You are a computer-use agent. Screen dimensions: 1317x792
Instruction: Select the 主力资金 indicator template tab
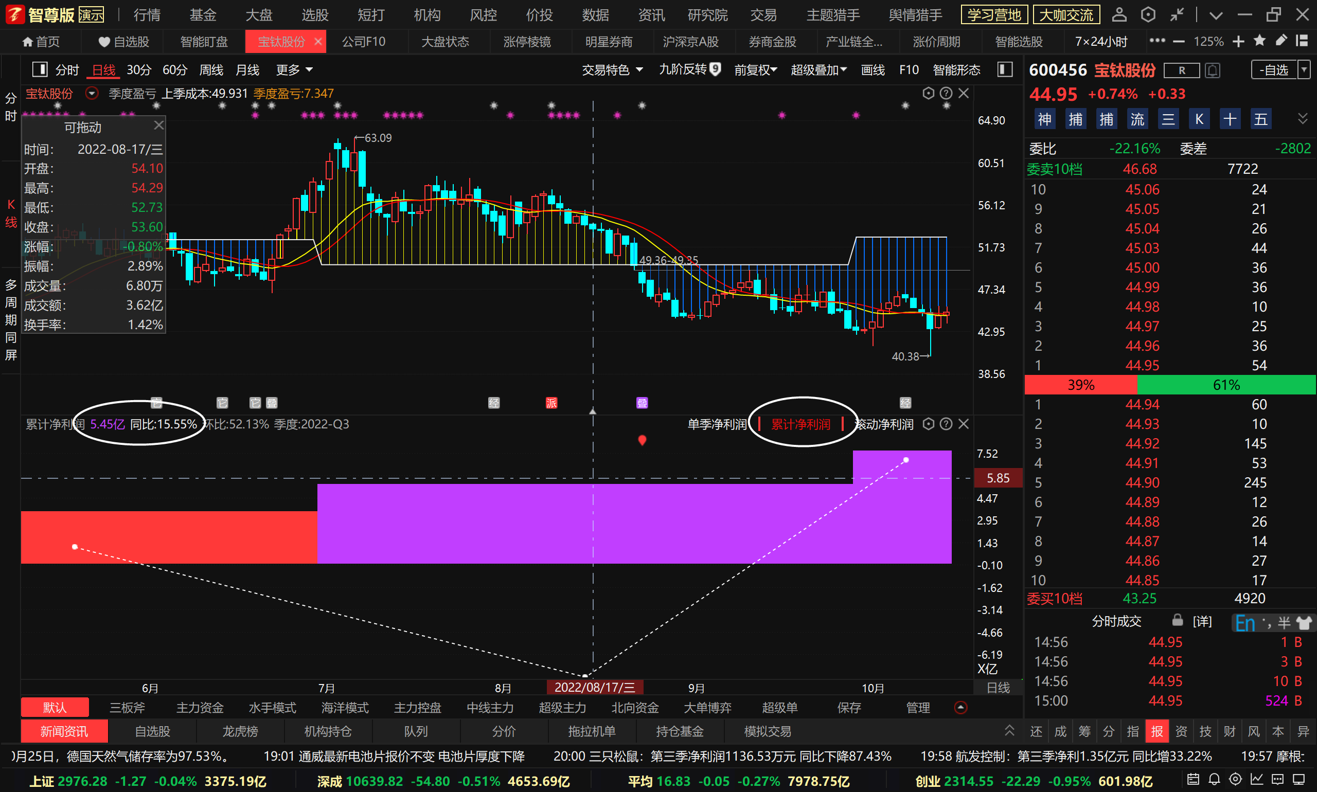pos(200,707)
